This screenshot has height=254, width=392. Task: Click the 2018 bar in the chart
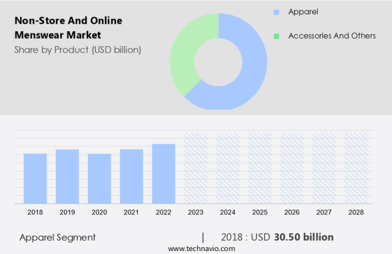click(35, 178)
